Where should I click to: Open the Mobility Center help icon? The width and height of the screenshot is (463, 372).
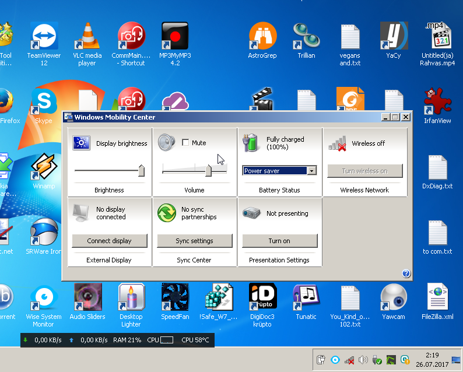pyautogui.click(x=406, y=273)
